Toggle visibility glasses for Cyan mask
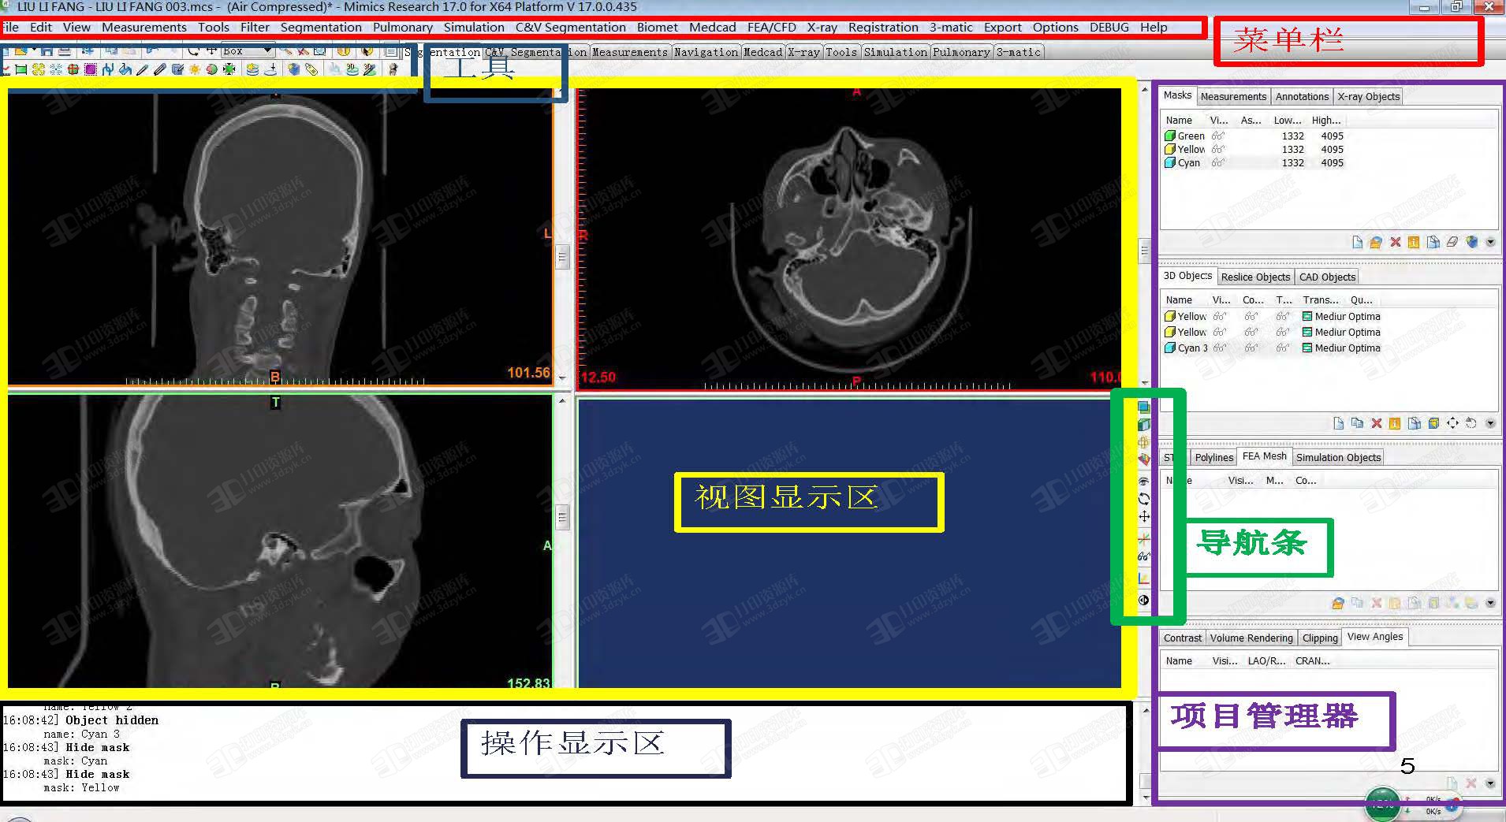Image resolution: width=1506 pixels, height=822 pixels. click(1218, 162)
